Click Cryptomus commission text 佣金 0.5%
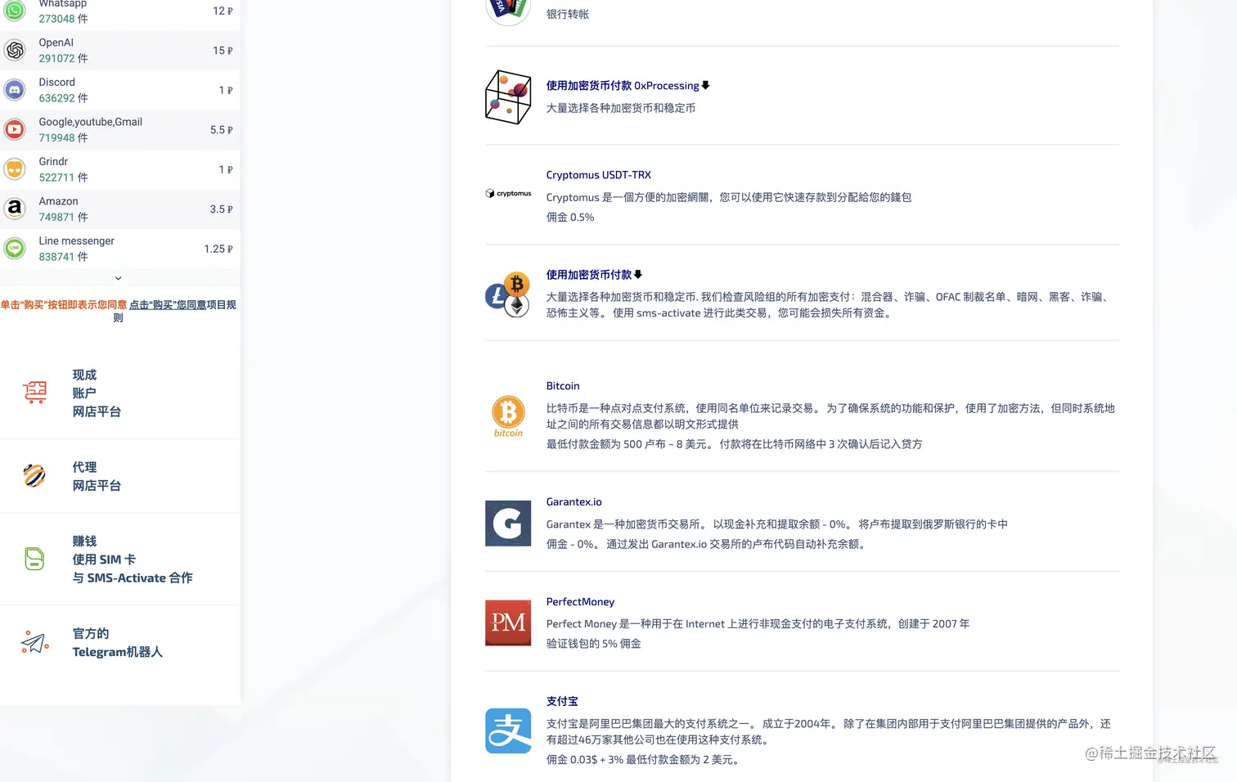 pos(570,218)
